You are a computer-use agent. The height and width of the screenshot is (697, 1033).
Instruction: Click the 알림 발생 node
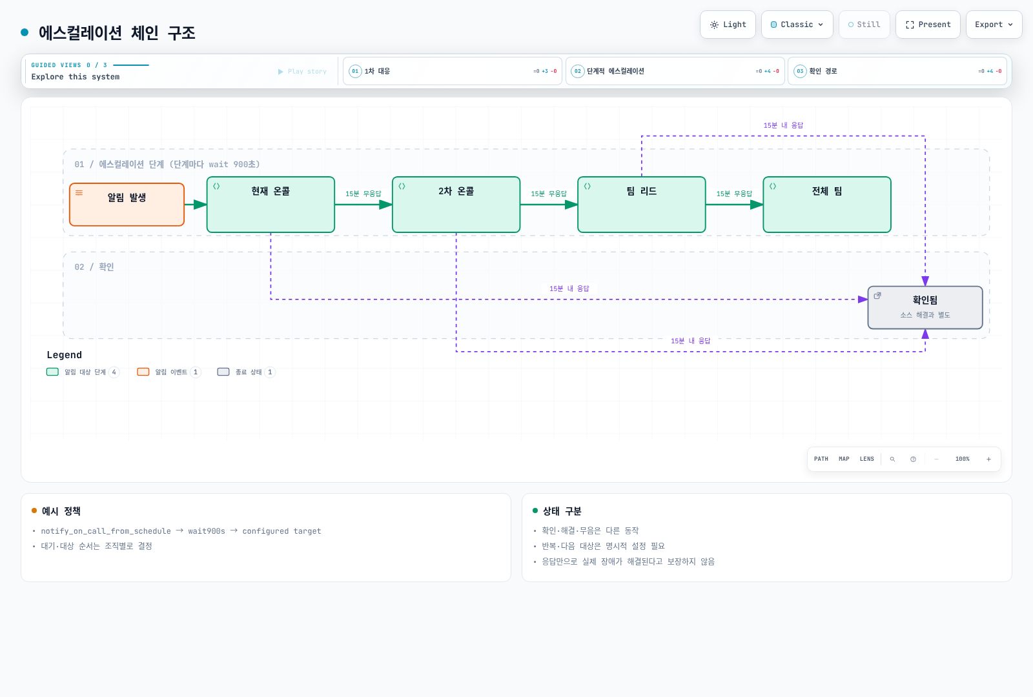[x=127, y=205]
